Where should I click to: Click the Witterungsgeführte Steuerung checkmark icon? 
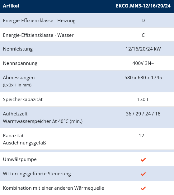click(143, 174)
